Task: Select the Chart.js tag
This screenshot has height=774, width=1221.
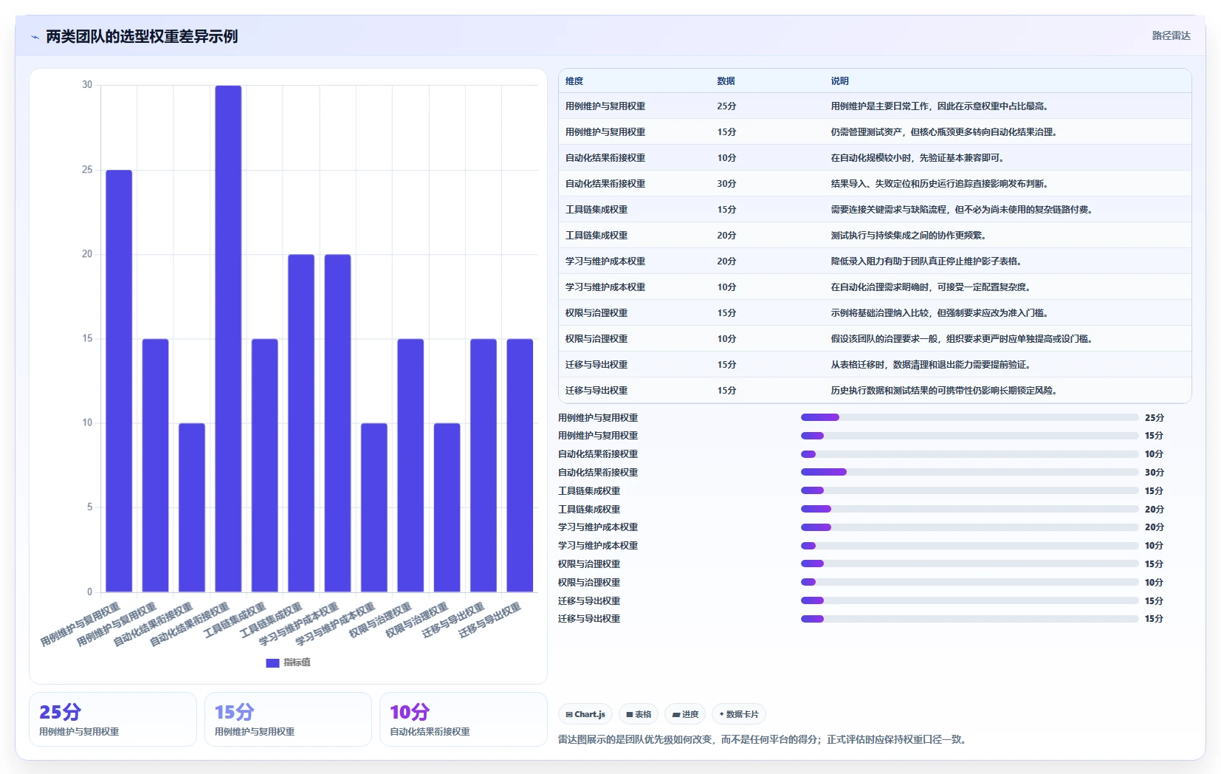Action: point(585,714)
